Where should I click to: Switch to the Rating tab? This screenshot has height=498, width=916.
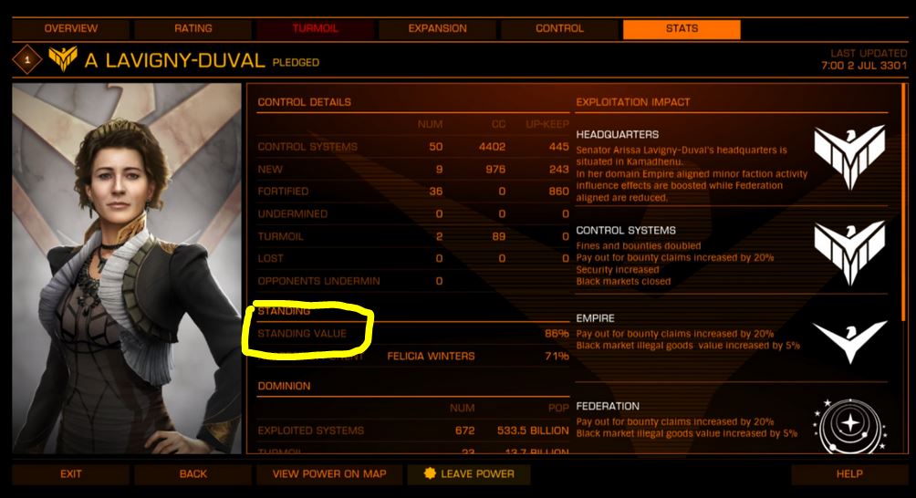(x=193, y=28)
